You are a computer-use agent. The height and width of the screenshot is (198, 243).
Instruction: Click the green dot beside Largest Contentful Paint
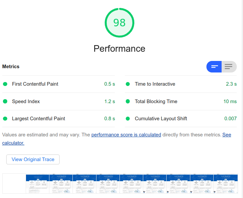(5, 119)
